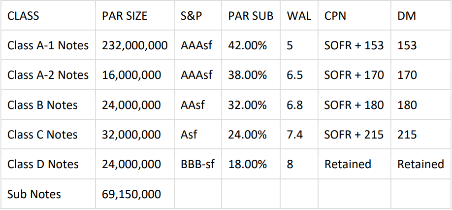Screen dimensions: 452x210
Task: Select the Class A-2 Notes cell
Action: click(x=48, y=75)
